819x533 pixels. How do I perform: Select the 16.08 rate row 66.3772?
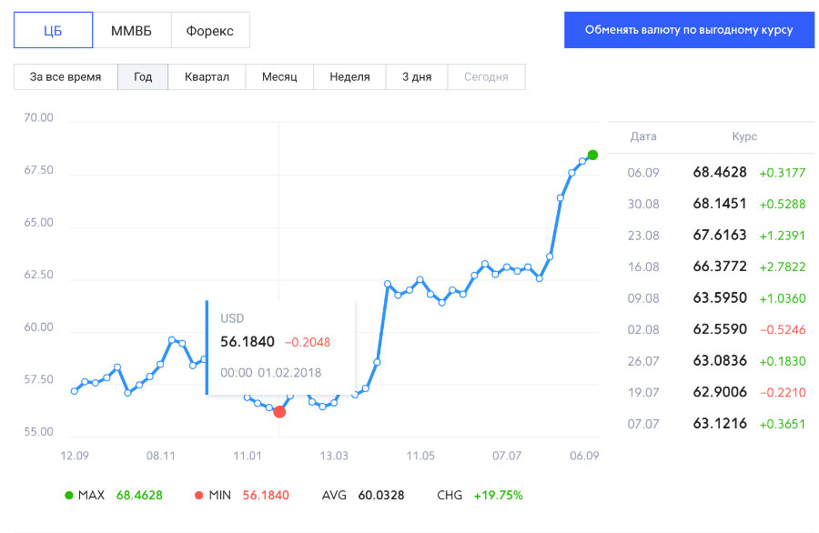point(716,266)
